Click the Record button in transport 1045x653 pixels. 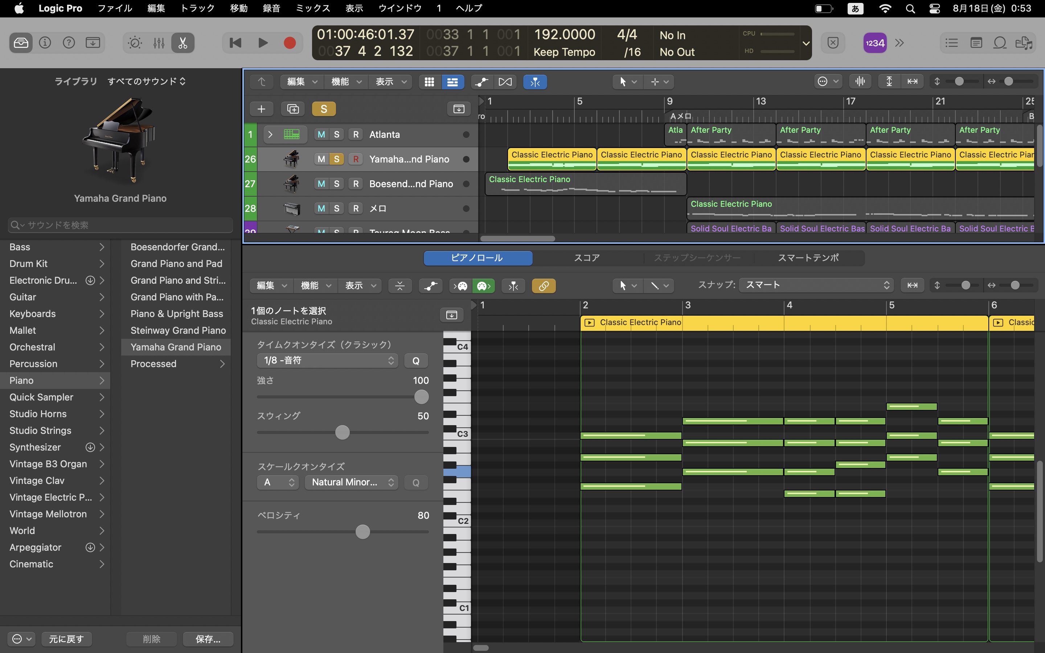[289, 43]
